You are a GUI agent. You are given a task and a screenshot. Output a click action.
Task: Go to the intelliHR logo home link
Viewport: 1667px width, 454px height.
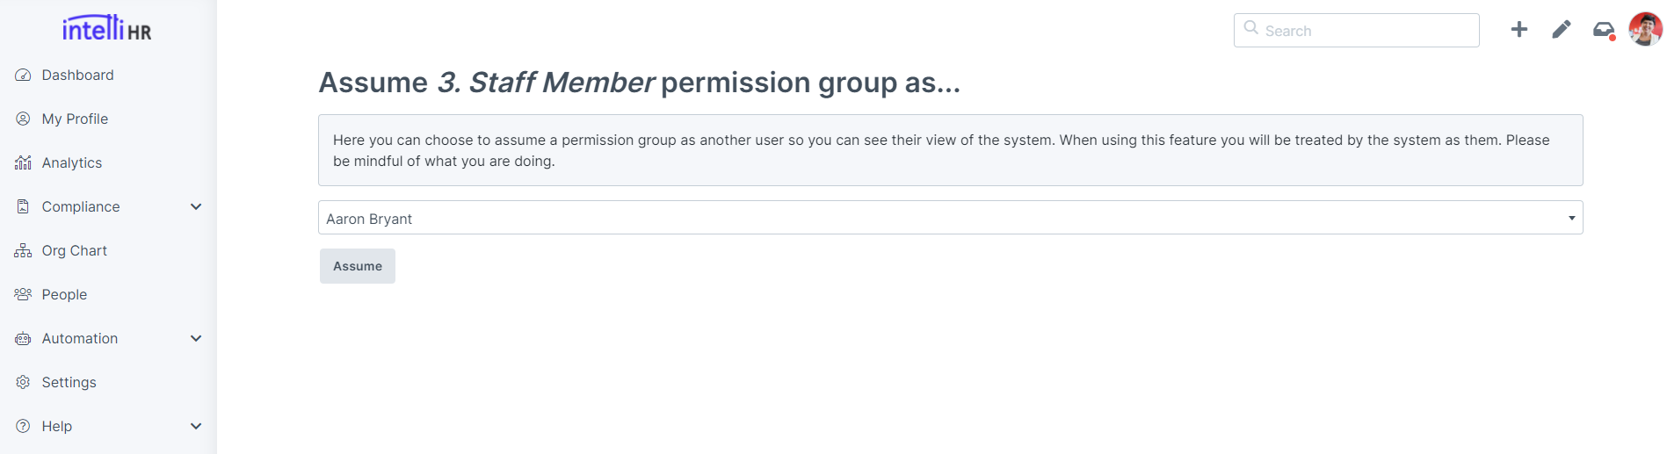107,29
